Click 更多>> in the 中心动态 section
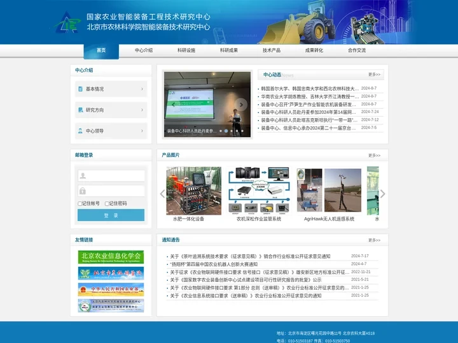 [x=374, y=75]
